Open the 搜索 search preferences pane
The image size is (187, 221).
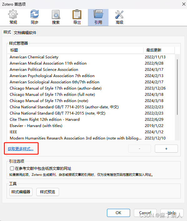(x=56, y=17)
